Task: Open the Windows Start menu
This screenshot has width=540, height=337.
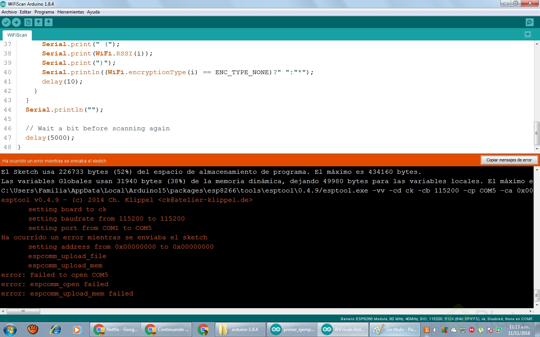Action: 10,330
